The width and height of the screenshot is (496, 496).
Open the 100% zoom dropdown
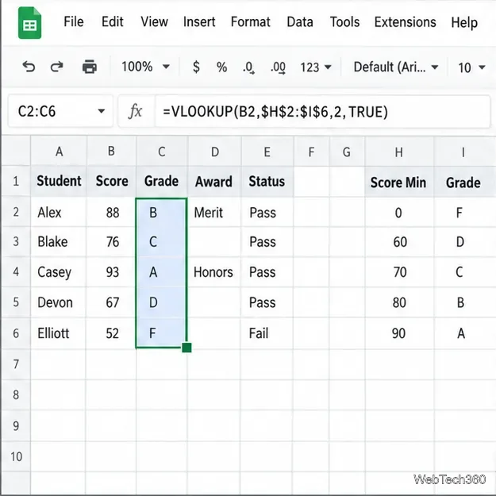point(145,67)
